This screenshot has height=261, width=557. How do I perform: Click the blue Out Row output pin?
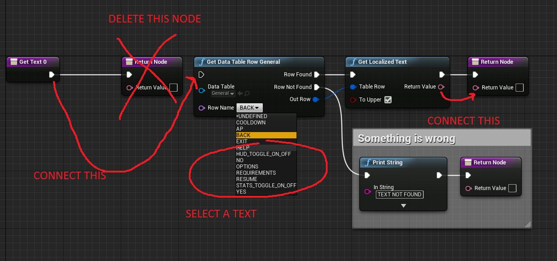pyautogui.click(x=316, y=99)
